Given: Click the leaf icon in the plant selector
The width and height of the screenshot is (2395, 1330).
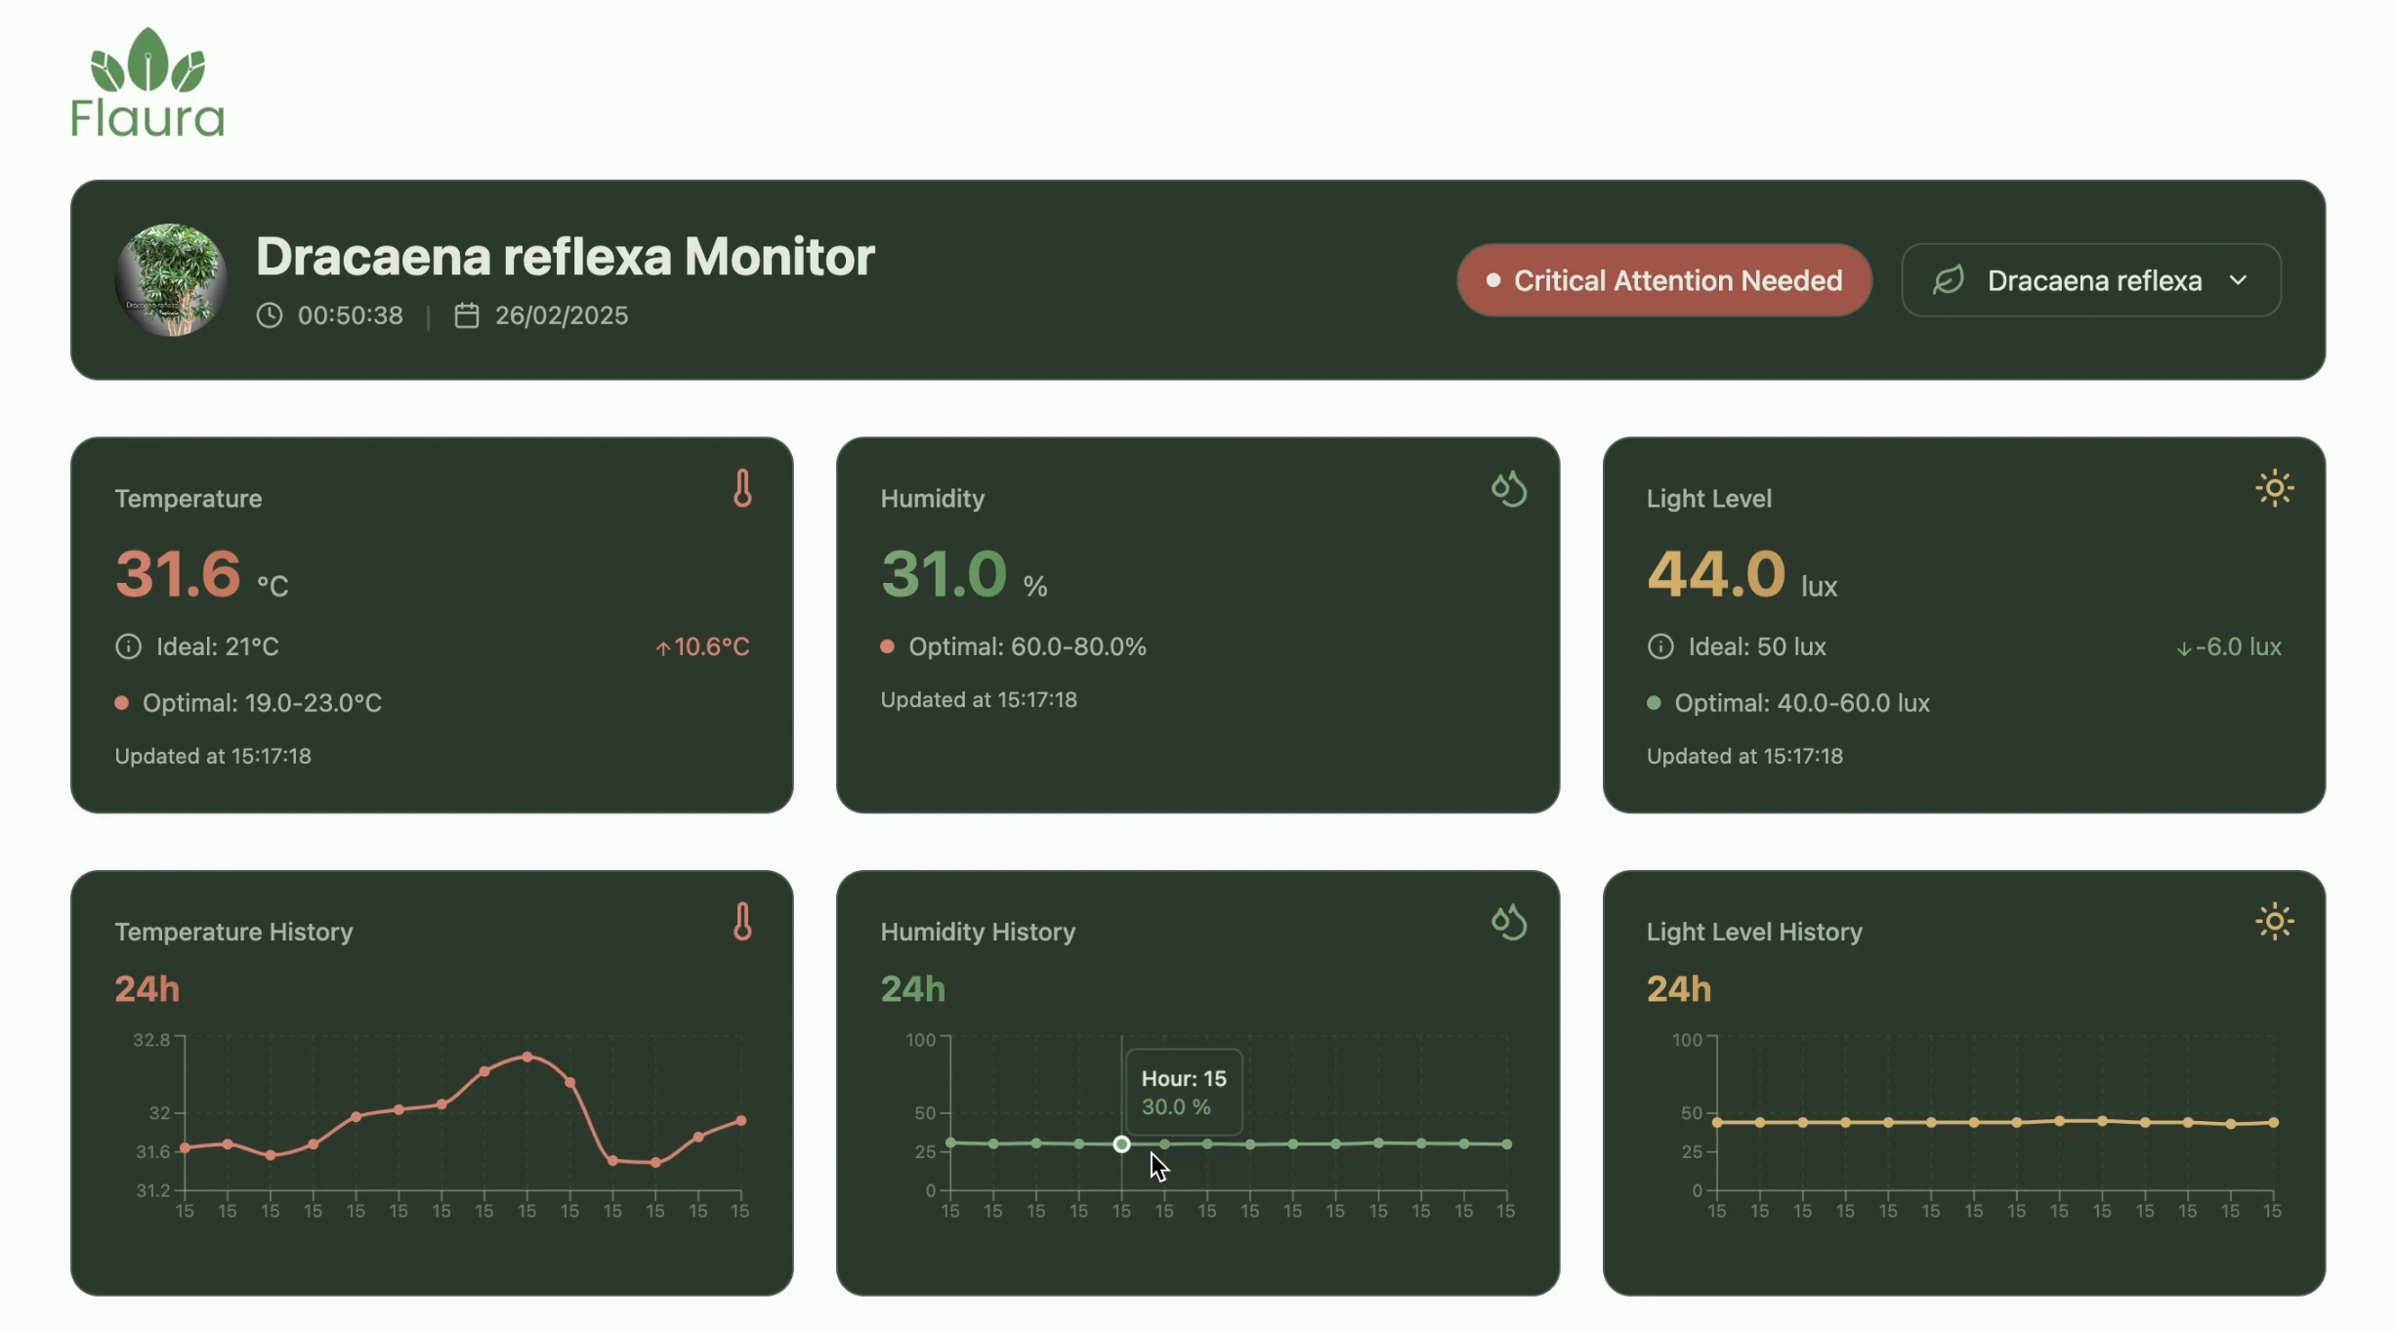Looking at the screenshot, I should pos(1950,279).
